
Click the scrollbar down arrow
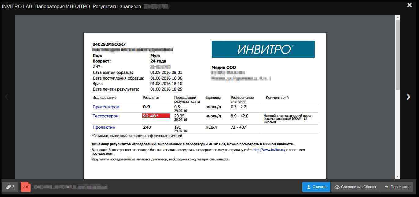398,176
